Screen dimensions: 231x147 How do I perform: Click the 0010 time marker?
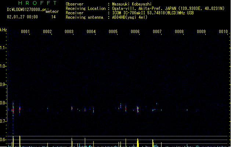tap(223, 32)
